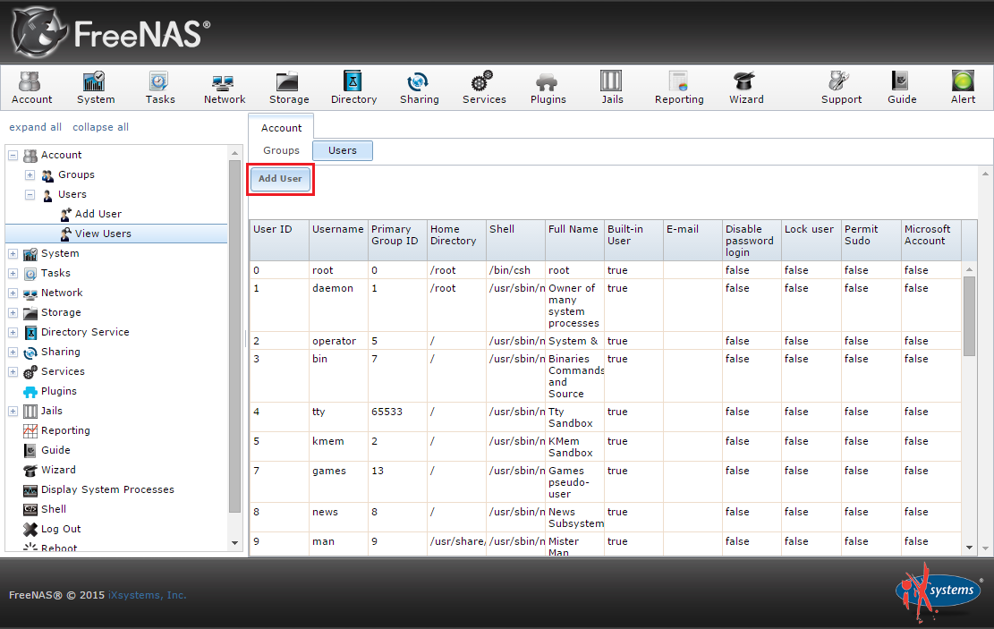Open the Guide from toolbar

tap(902, 88)
